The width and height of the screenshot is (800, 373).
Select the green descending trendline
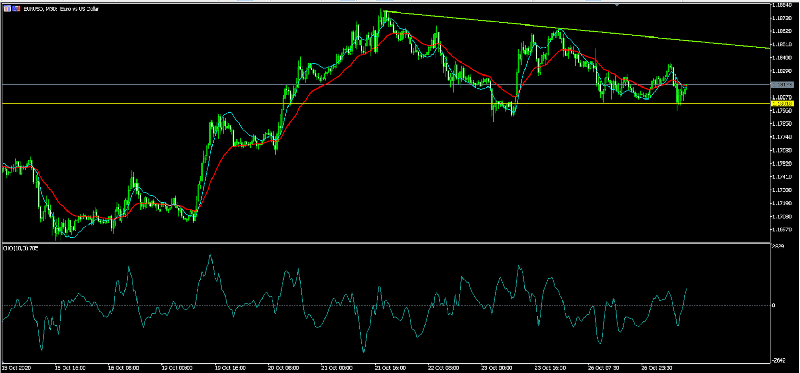573,29
